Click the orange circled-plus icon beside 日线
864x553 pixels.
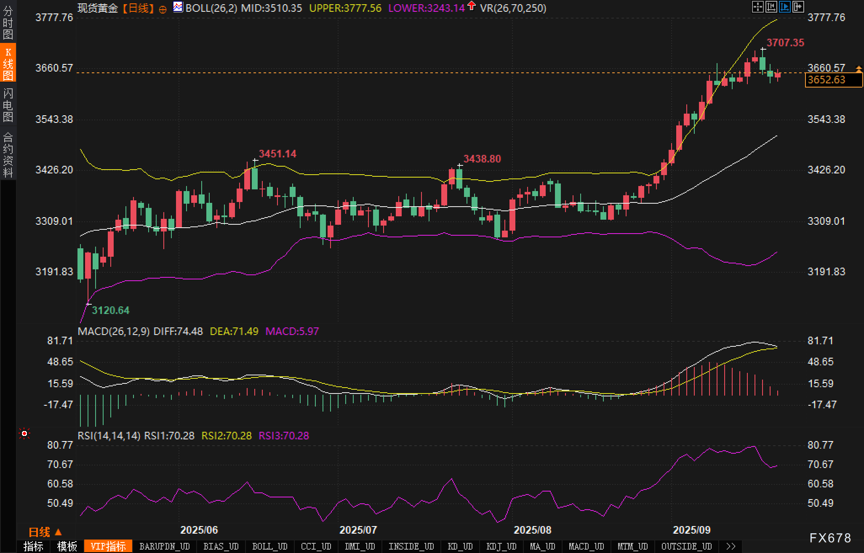(x=163, y=9)
